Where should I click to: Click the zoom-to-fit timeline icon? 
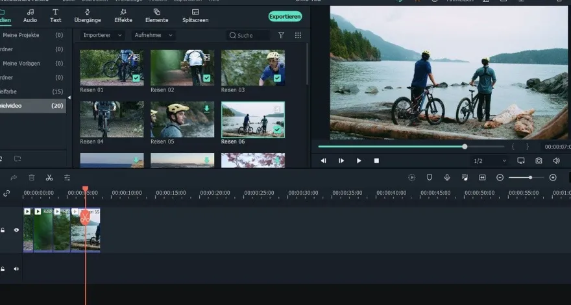click(482, 177)
